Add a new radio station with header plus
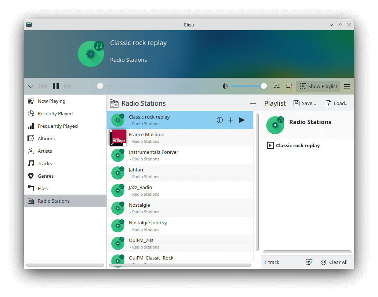This screenshot has width=378, height=297. (x=253, y=104)
